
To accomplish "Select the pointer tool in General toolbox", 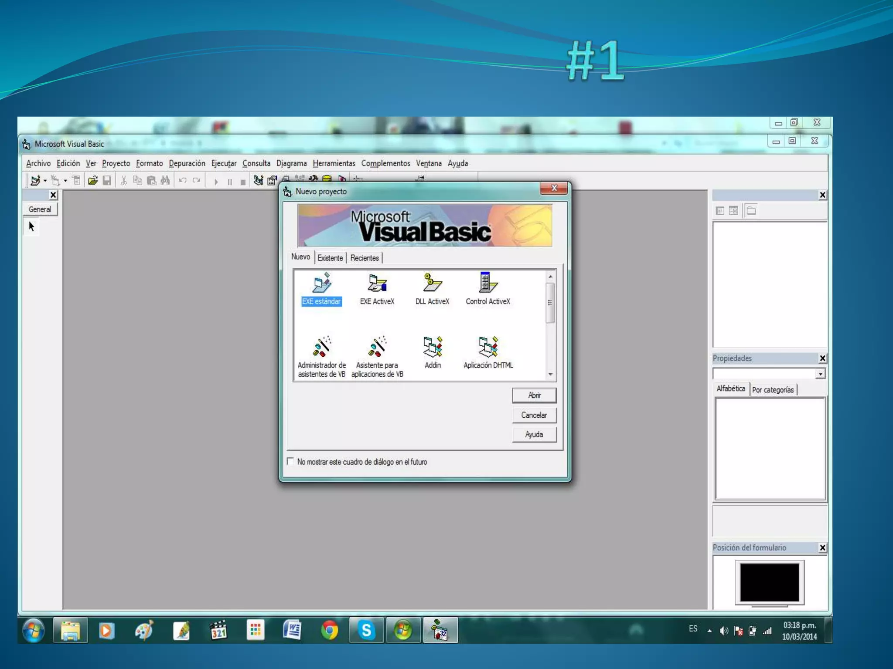I will click(31, 226).
